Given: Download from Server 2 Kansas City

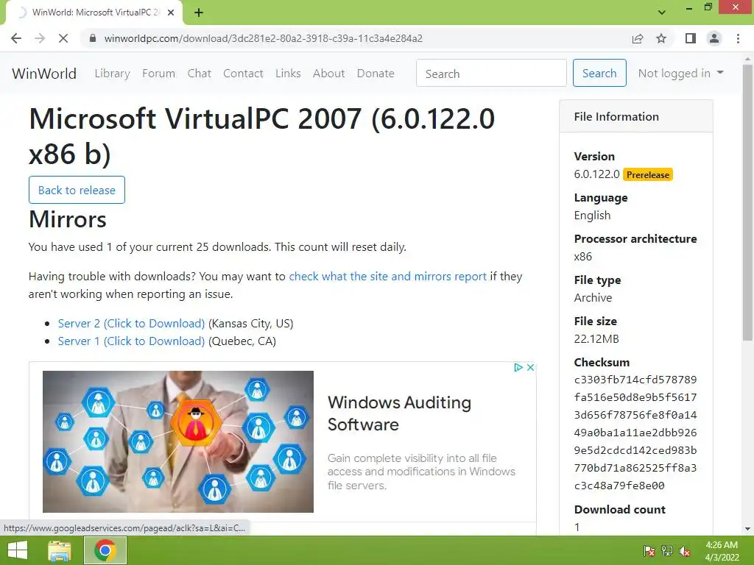Looking at the screenshot, I should coord(131,324).
